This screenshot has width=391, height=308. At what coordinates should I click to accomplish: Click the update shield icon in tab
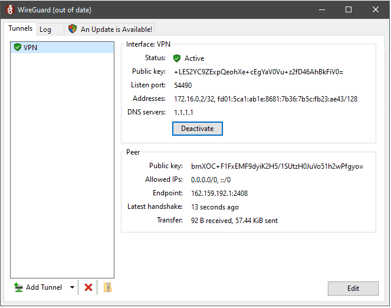click(73, 29)
